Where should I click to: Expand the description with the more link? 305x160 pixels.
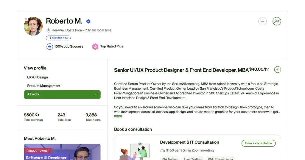(118, 116)
